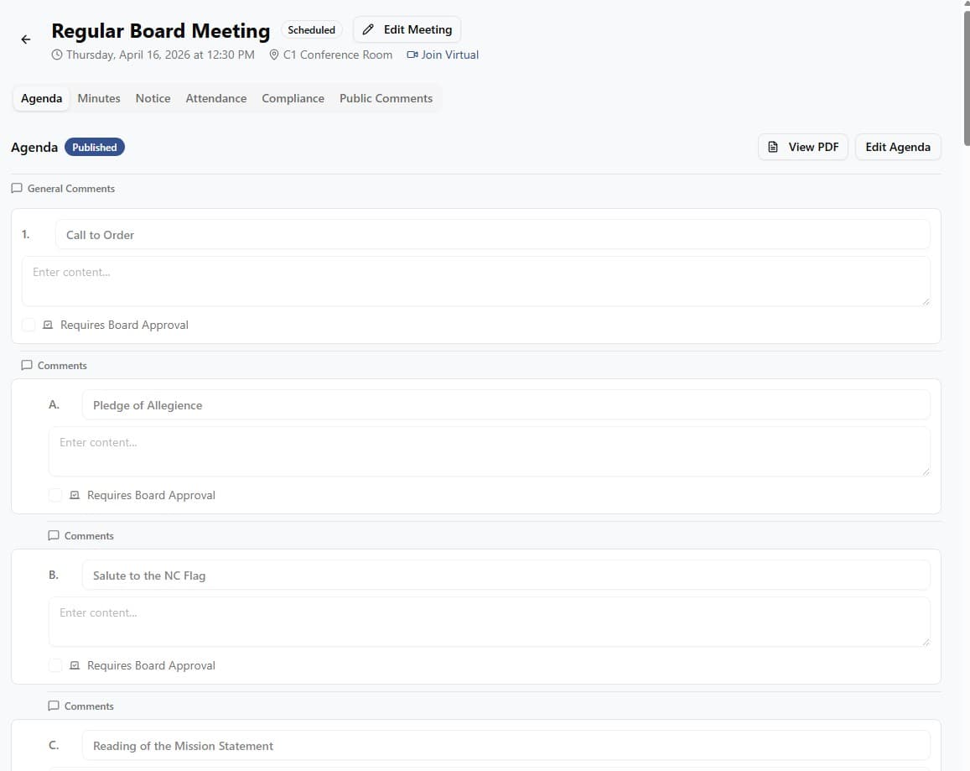This screenshot has height=771, width=970.
Task: Check Requires Board Approval for Salute to NC Flag
Action: pyautogui.click(x=55, y=666)
